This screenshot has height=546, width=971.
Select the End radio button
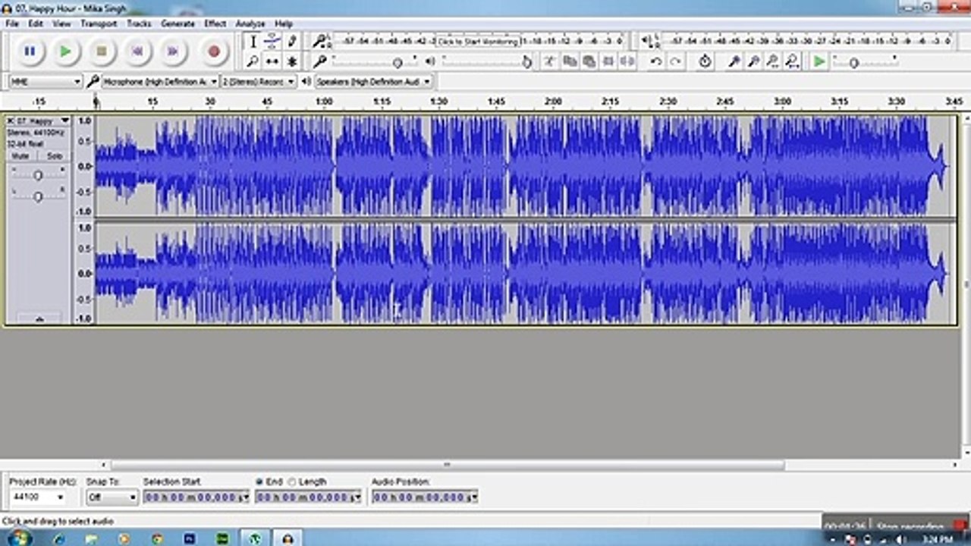(x=260, y=482)
